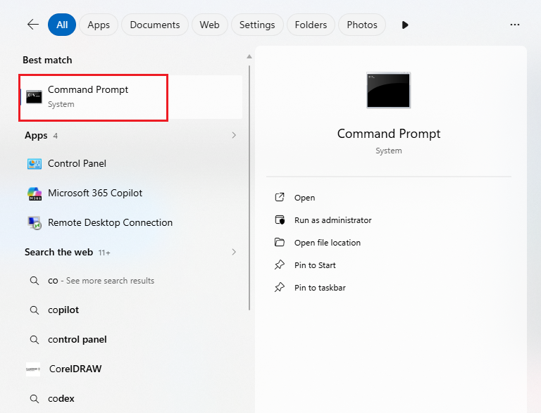Click the Open external-window icon
This screenshot has width=541, height=413.
pyautogui.click(x=280, y=197)
